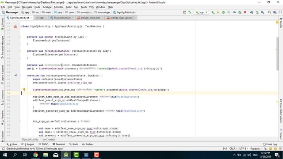Change 4 spaces indent setting

(256, 149)
